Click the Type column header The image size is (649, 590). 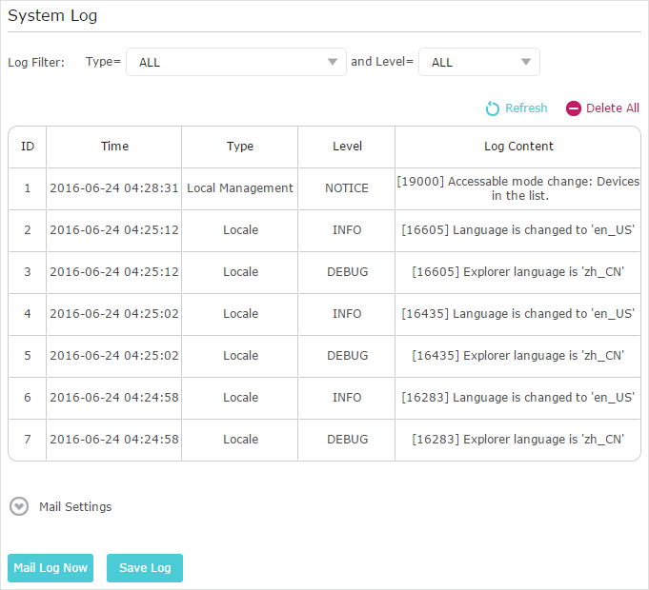pos(240,147)
